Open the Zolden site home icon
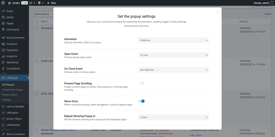Screen dimensions: 275x137 [9, 3]
